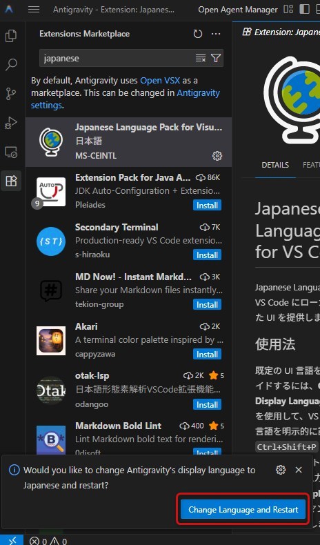Switch to the DETAILS tab
The image size is (320, 545).
(x=275, y=165)
